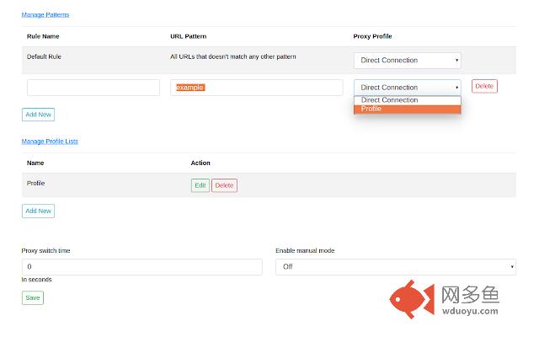
Task: Open the Manage Profile Lists link
Action: (50, 142)
